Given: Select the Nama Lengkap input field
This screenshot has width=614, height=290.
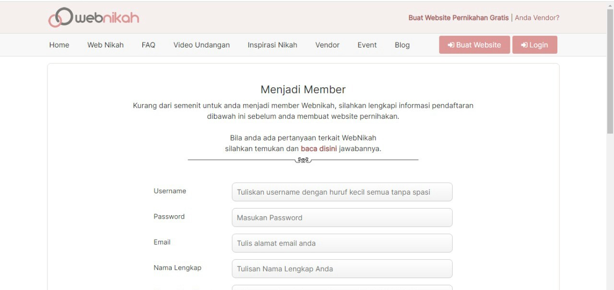Looking at the screenshot, I should pos(342,269).
